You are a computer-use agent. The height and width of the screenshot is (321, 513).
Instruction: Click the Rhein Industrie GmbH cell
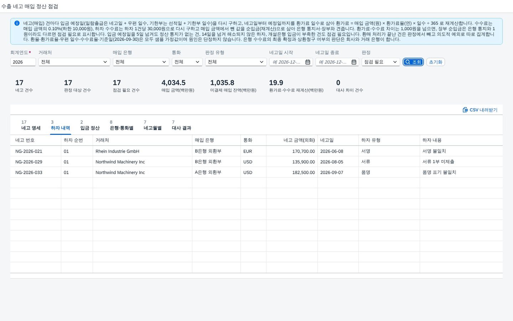pyautogui.click(x=142, y=151)
